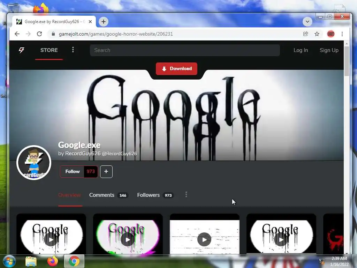357x268 pixels.
Task: Open the tab search dropdown chevron
Action: coord(307,22)
